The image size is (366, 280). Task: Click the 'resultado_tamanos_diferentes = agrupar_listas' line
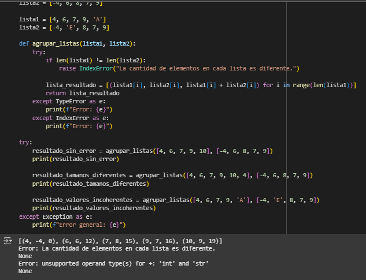point(172,176)
